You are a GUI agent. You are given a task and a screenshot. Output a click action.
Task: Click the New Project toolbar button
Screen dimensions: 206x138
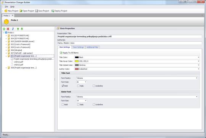pyautogui.click(x=11, y=11)
